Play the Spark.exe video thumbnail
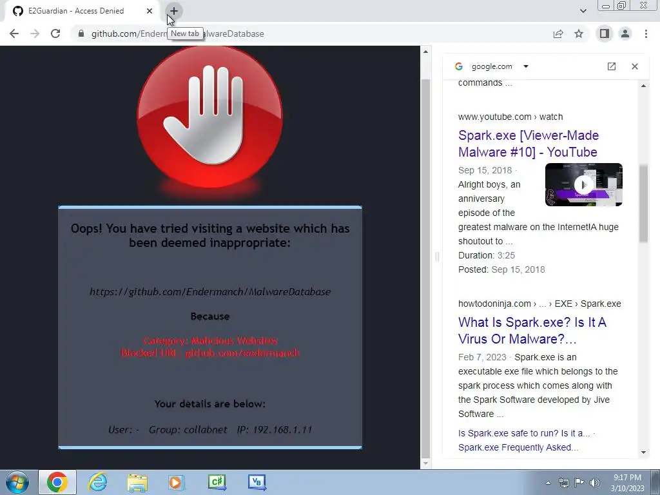Image resolution: width=660 pixels, height=495 pixels. pos(583,184)
